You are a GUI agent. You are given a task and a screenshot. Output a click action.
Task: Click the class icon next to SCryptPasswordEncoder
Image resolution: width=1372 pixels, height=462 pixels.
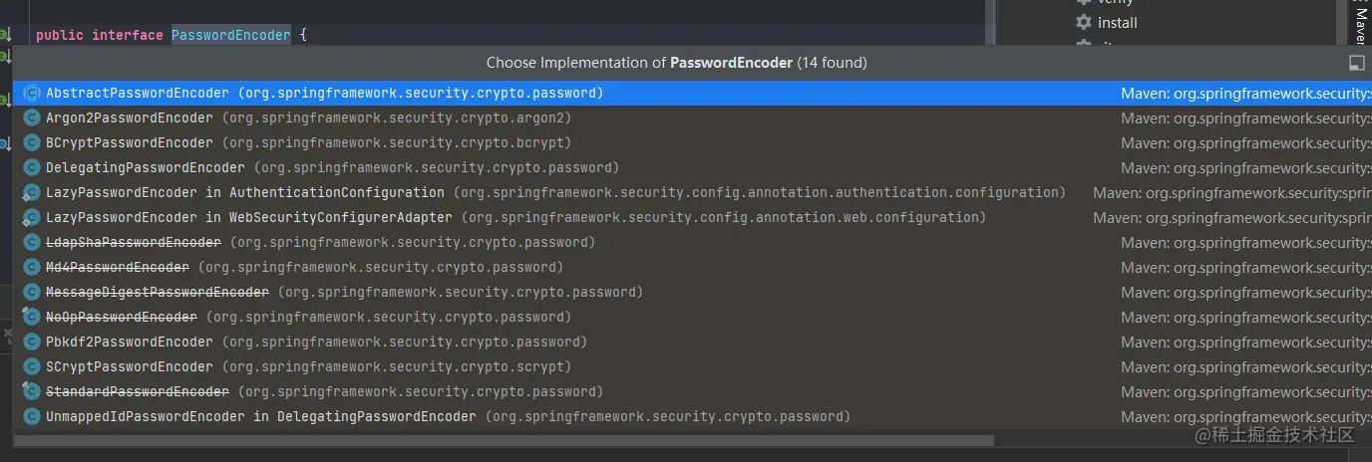pyautogui.click(x=31, y=366)
